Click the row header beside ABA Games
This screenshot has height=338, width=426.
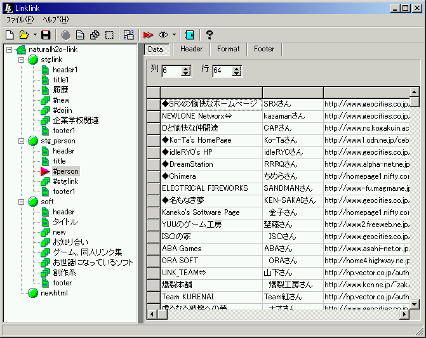pos(154,249)
